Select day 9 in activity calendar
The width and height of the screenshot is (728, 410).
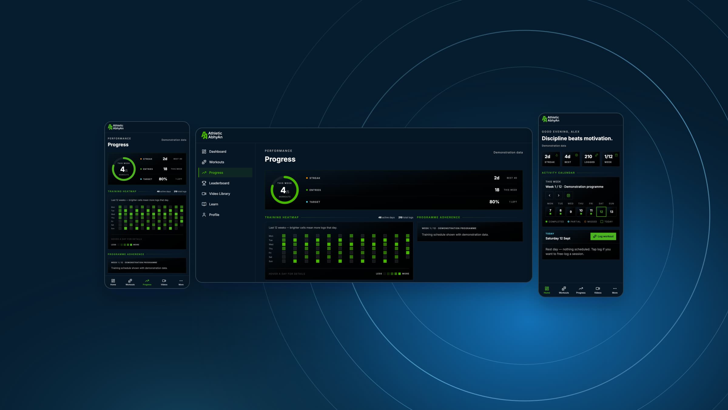pyautogui.click(x=571, y=212)
